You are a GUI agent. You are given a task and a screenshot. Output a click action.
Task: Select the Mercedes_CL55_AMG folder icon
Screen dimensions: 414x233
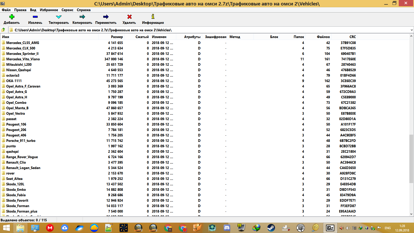pos(3,43)
